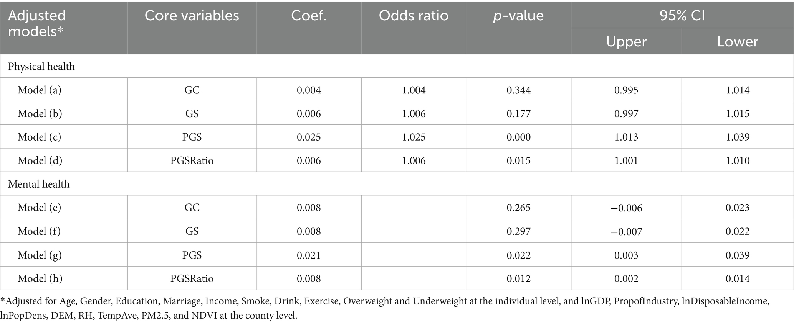
Task: Click PGSRatio in the Model (h) row
Action: point(192,278)
